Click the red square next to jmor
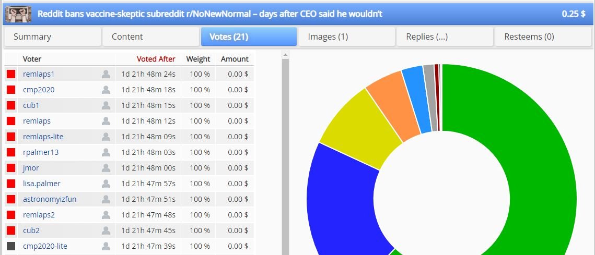This screenshot has width=595, height=255. (11, 168)
